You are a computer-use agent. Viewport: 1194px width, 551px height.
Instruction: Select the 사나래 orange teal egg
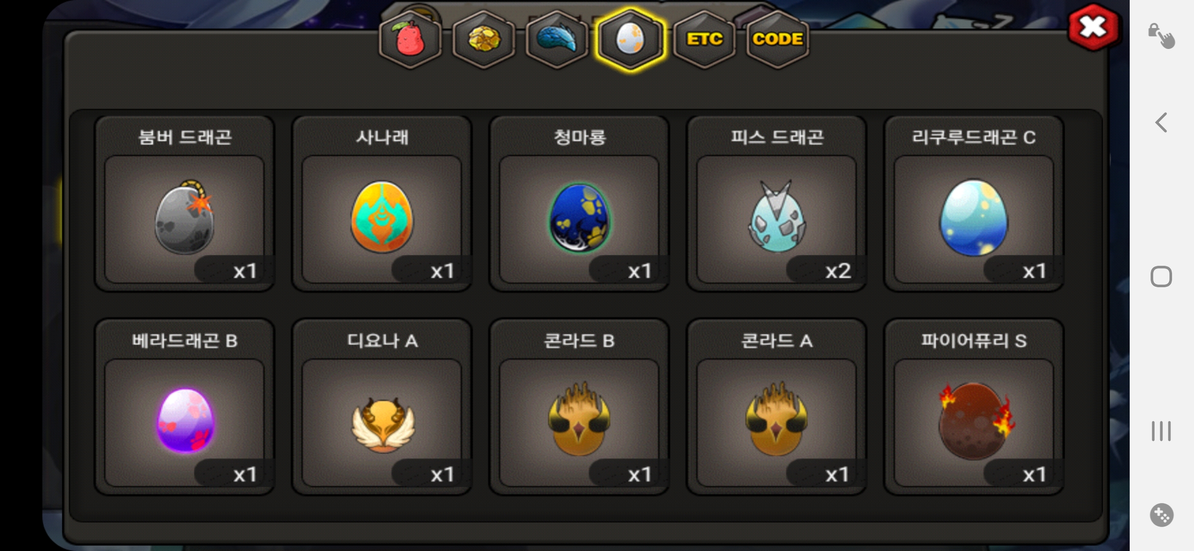pos(382,204)
